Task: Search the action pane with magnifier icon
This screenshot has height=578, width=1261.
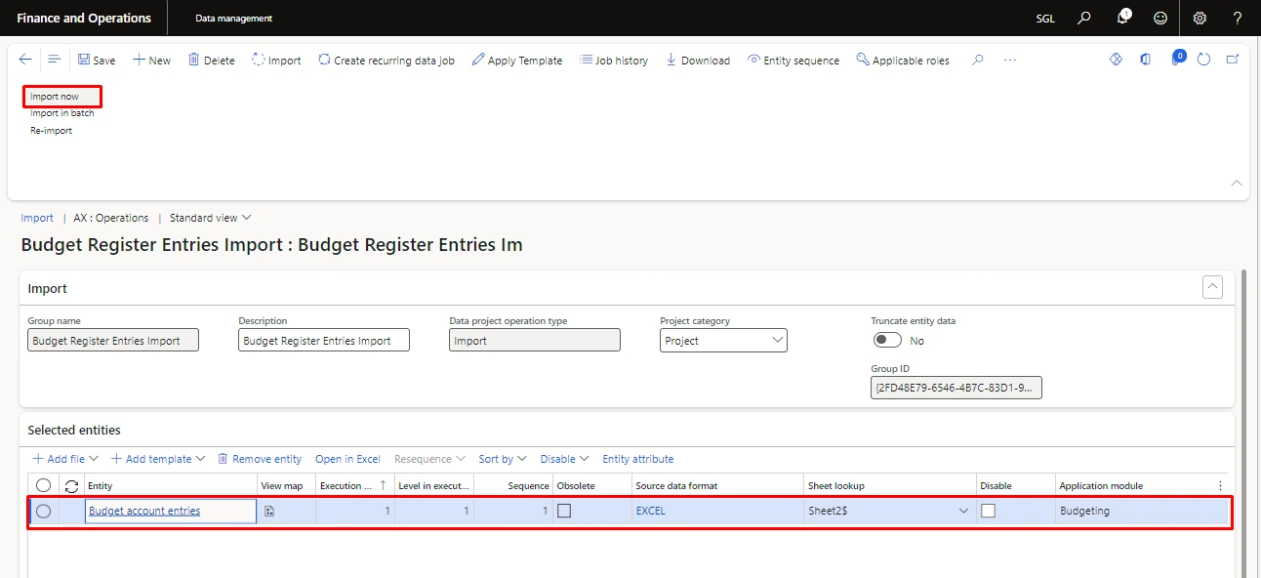Action: click(x=978, y=60)
